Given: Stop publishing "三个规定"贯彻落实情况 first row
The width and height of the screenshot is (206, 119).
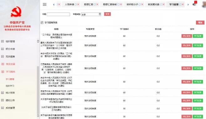Looking at the screenshot, I should tap(187, 36).
